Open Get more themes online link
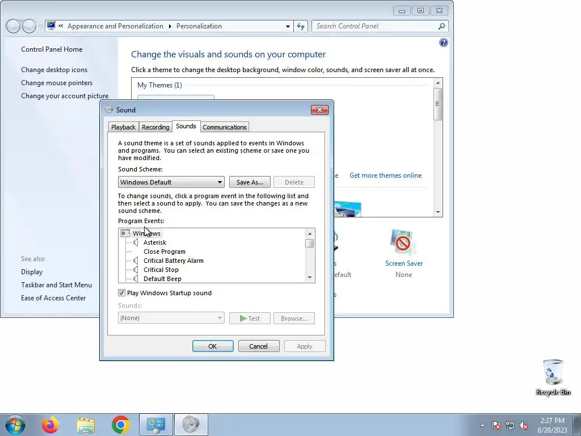This screenshot has width=581, height=436. [385, 175]
